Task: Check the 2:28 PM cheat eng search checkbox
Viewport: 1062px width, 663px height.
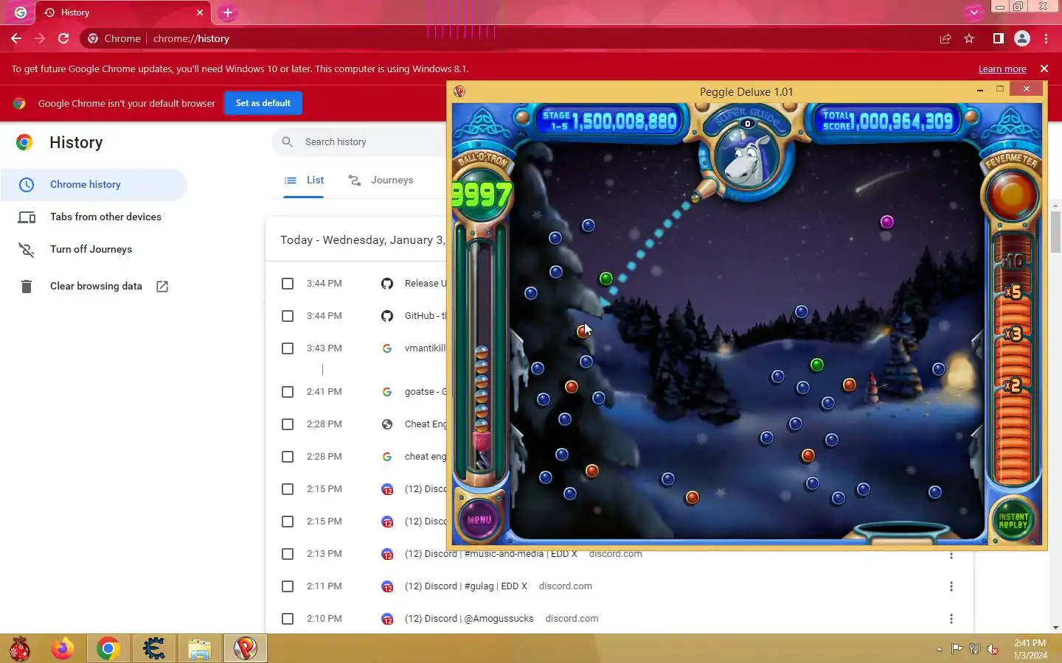Action: [x=288, y=457]
